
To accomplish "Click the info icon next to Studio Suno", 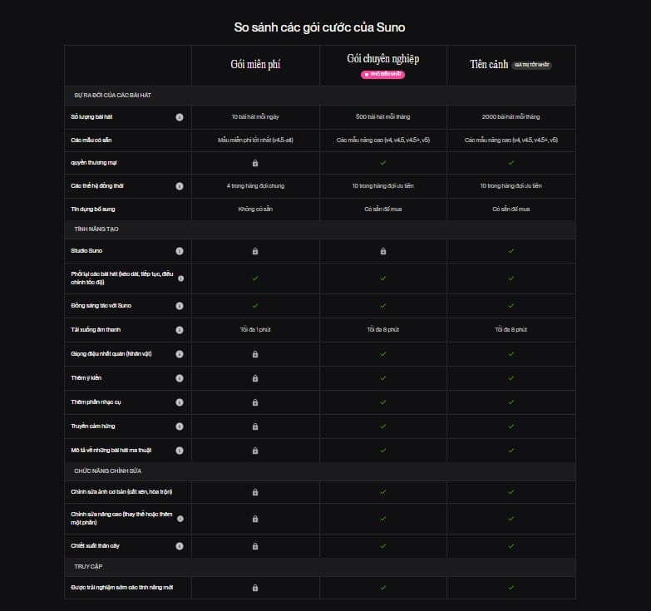I will [x=180, y=250].
